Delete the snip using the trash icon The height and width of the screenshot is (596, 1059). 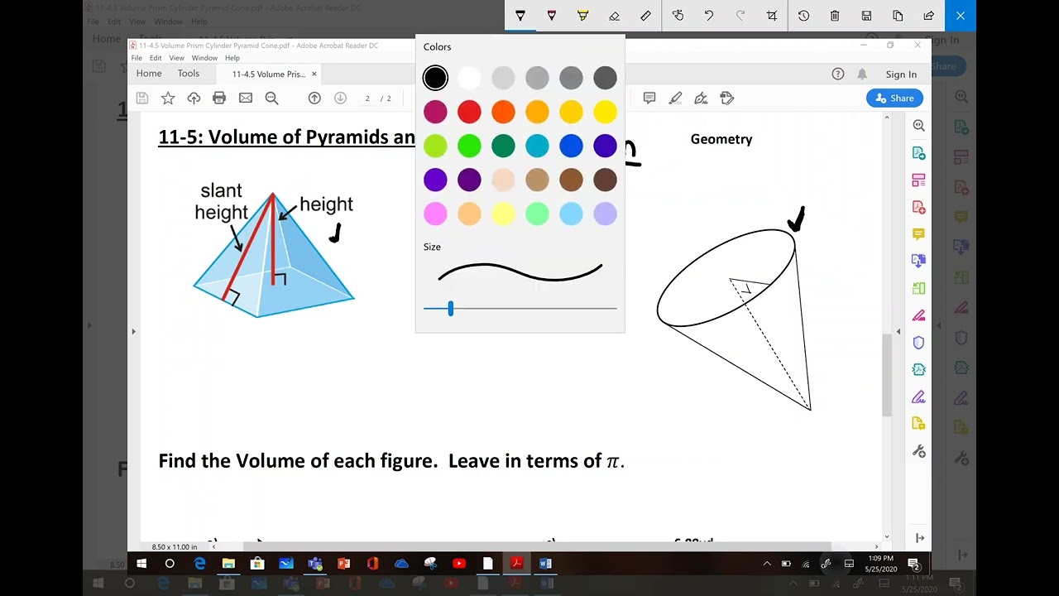pos(835,16)
